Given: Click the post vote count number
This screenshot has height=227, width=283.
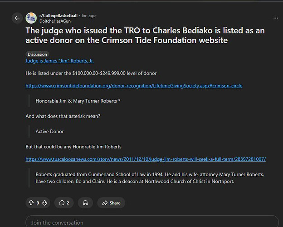Looking at the screenshot, I should pyautogui.click(x=38, y=202).
